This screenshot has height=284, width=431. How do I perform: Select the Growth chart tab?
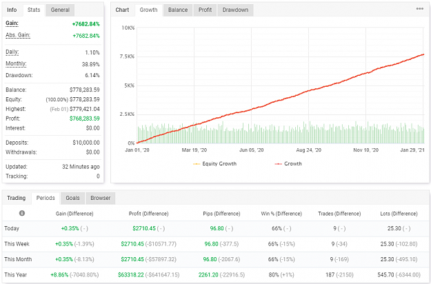148,10
